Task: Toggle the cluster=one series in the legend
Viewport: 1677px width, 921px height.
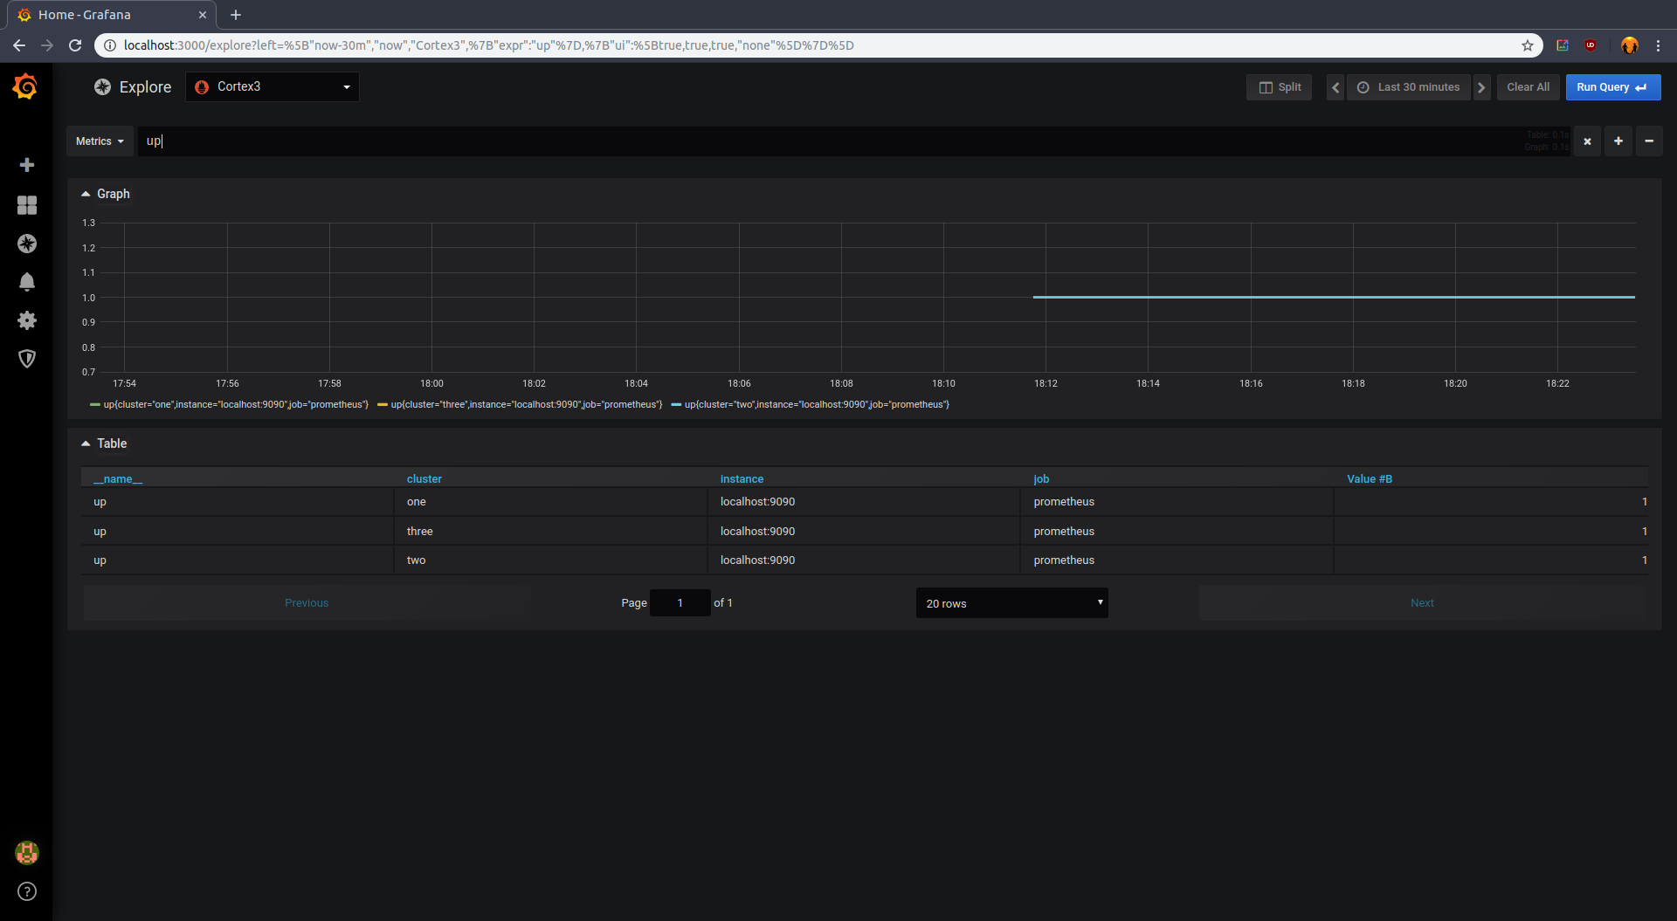Action: coord(234,404)
